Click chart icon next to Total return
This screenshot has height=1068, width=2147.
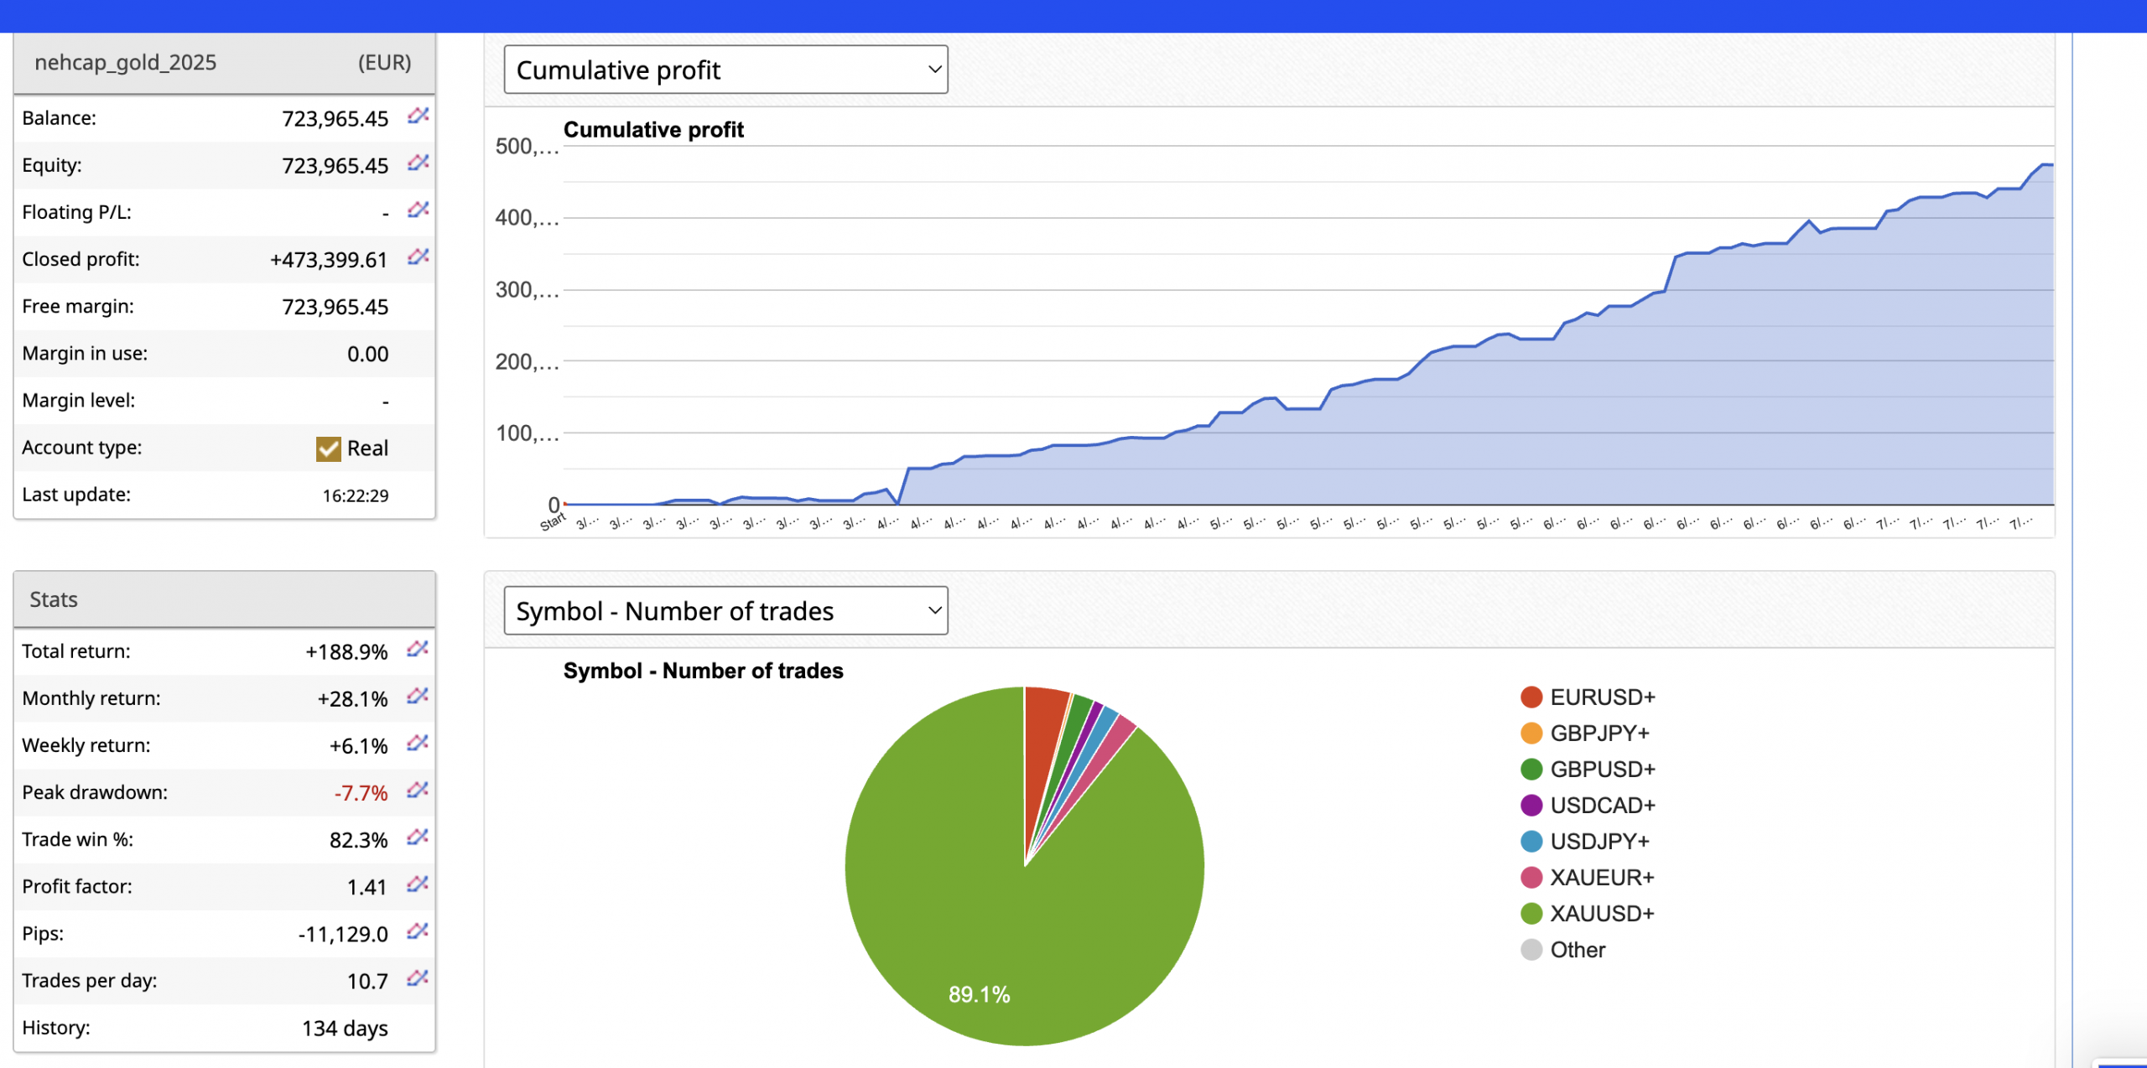(x=418, y=649)
